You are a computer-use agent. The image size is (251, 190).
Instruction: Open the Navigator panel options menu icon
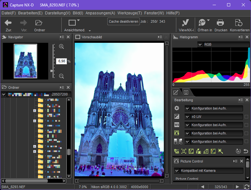(x=62, y=37)
